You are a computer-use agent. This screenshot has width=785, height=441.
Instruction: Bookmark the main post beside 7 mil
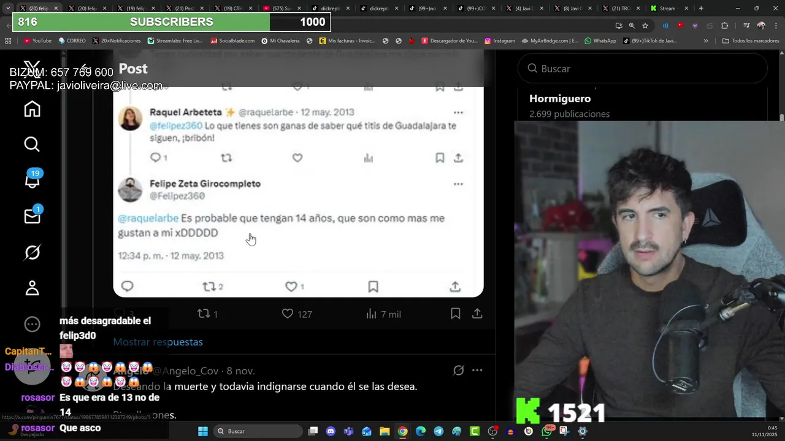[x=455, y=314]
